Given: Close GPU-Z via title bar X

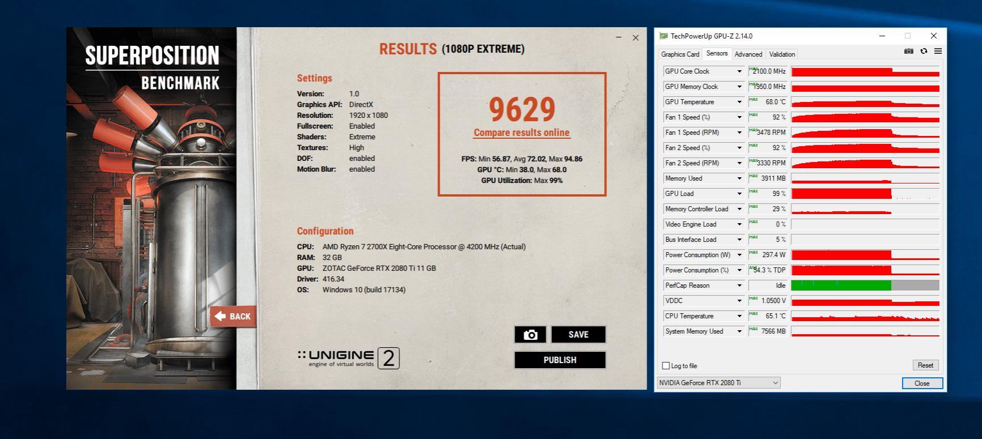Looking at the screenshot, I should pos(934,36).
